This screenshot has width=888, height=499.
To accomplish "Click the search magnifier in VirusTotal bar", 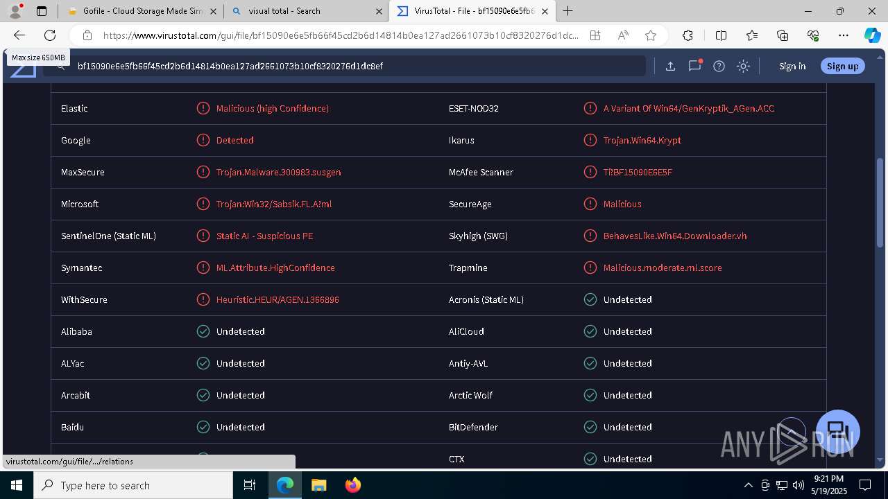I will coord(61,66).
